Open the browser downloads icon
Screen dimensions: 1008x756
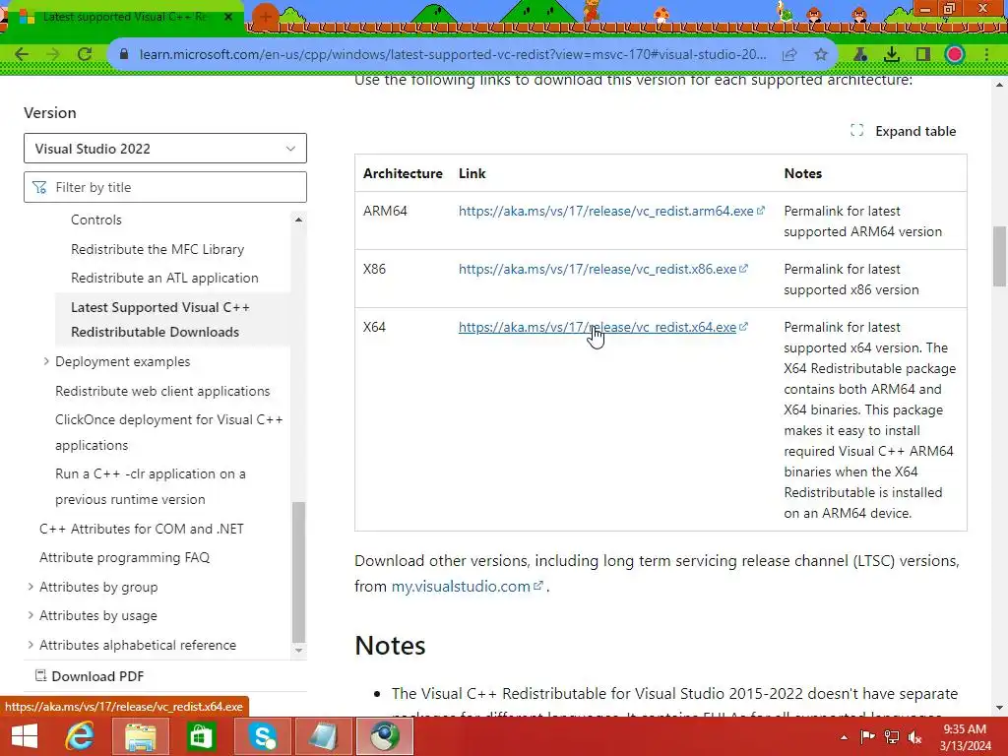coord(892,55)
